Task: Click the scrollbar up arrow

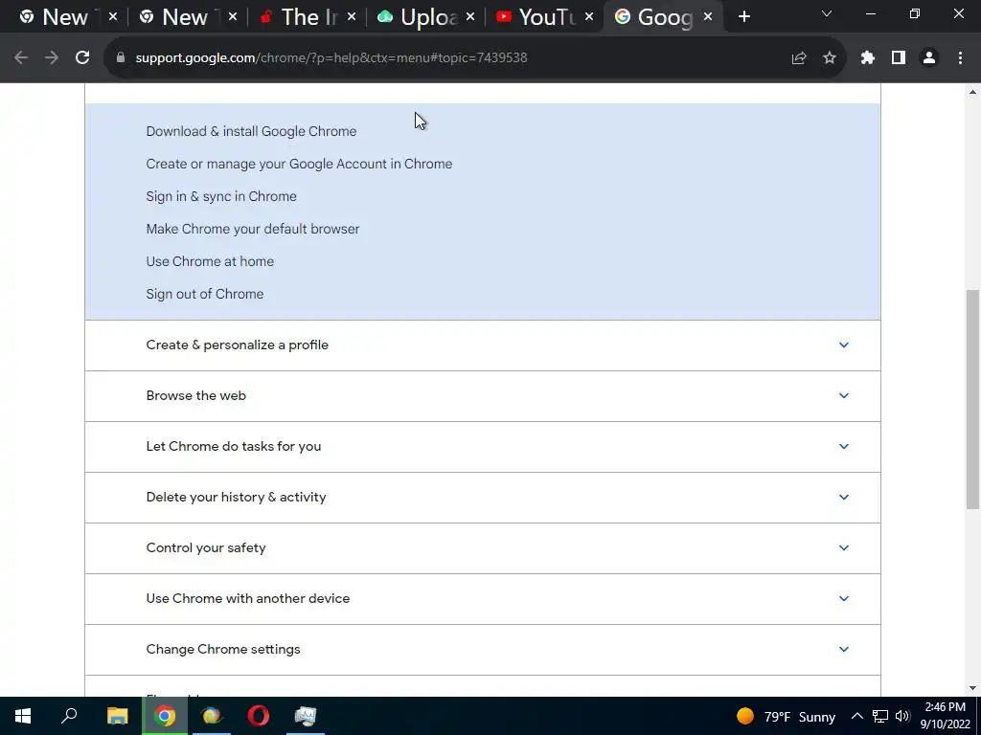Action: (x=972, y=92)
